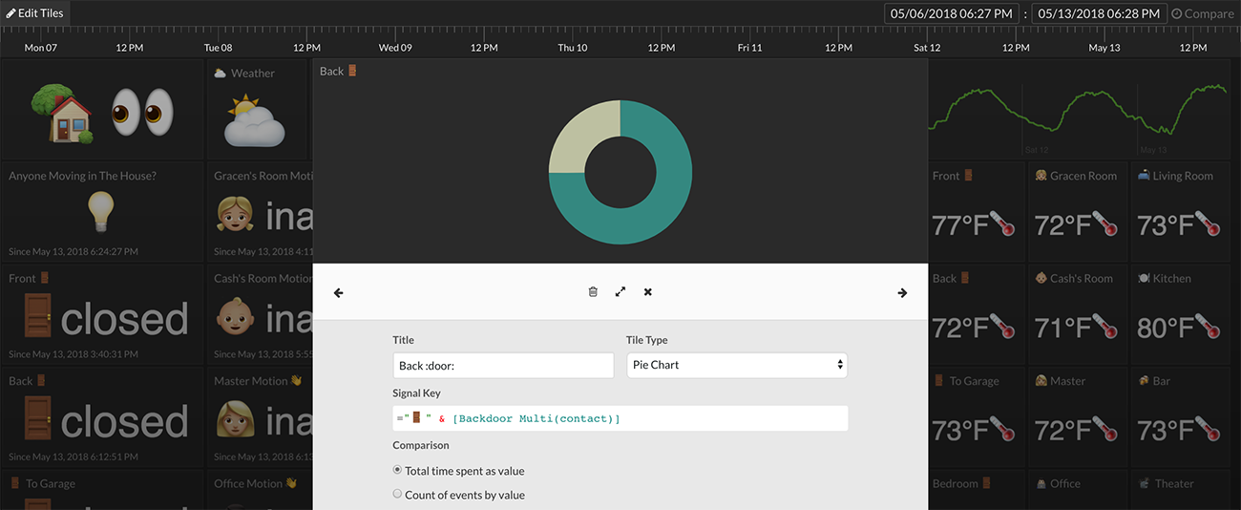Click the Signal Key formula field

pos(620,418)
